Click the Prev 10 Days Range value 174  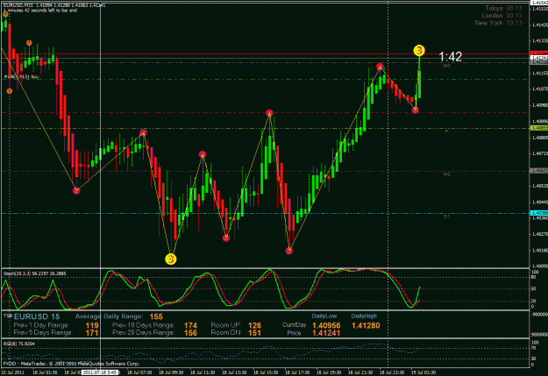point(190,325)
